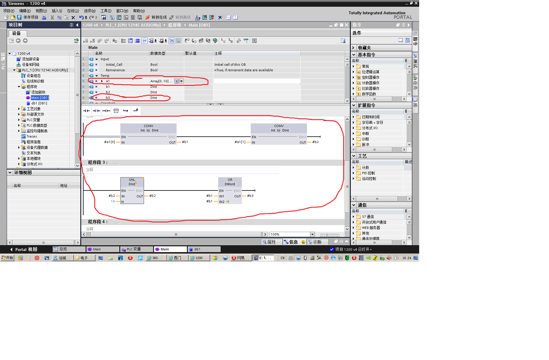Collapse the Input section

point(97,59)
